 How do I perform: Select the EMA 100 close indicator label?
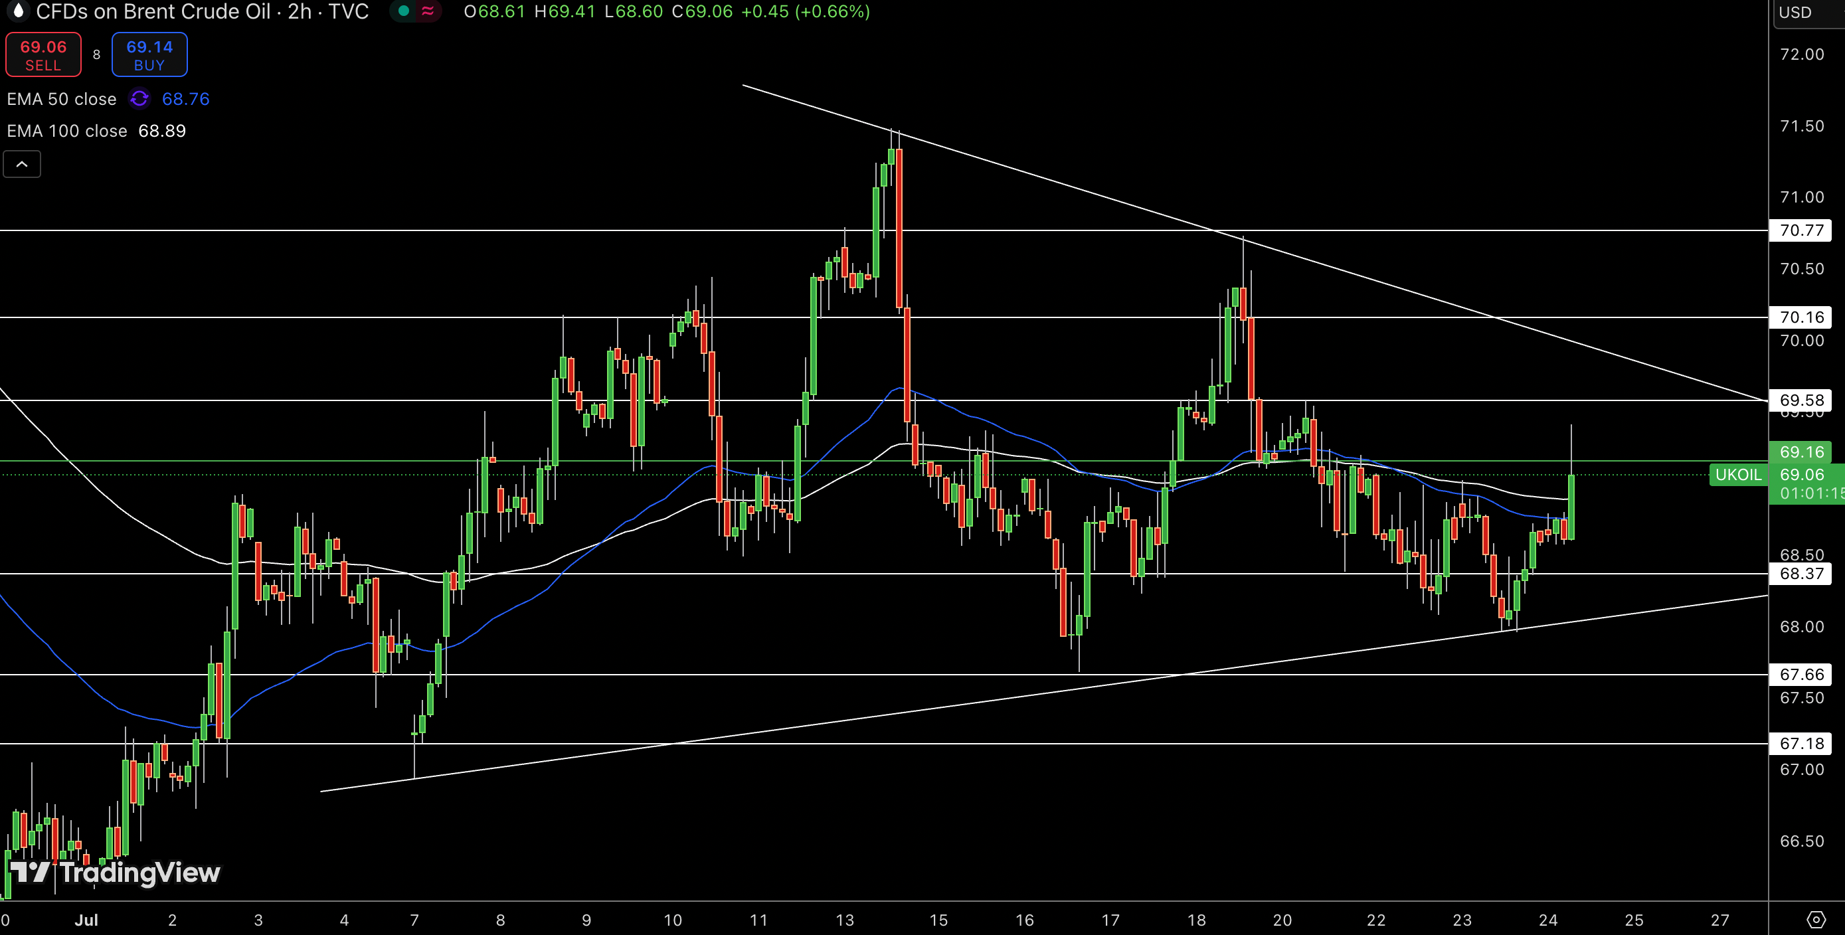pos(66,131)
